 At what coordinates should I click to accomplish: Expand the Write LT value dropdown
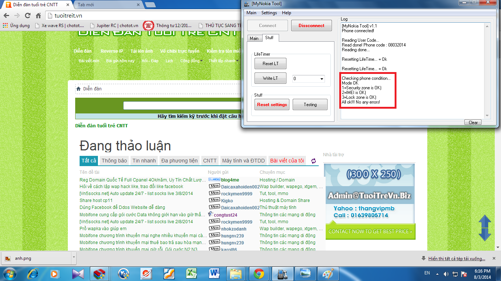pos(322,79)
